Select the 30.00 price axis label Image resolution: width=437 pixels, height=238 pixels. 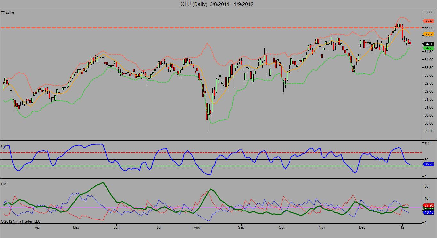coord(429,123)
